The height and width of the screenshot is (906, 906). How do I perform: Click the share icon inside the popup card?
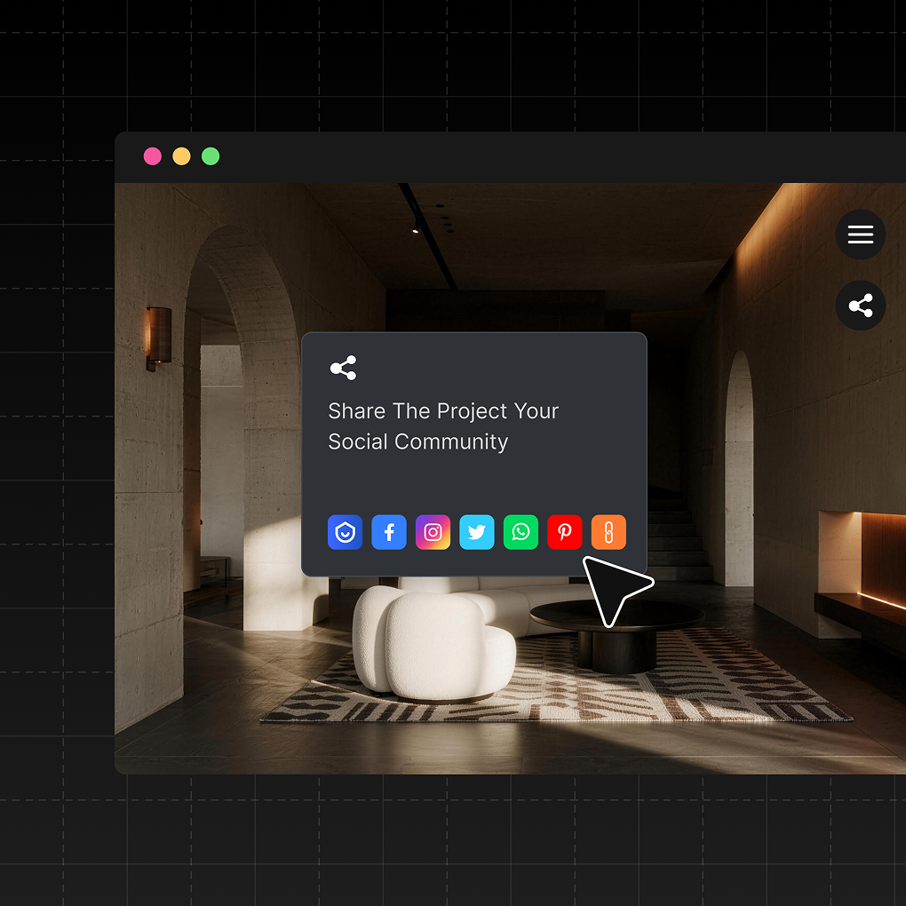coord(343,368)
